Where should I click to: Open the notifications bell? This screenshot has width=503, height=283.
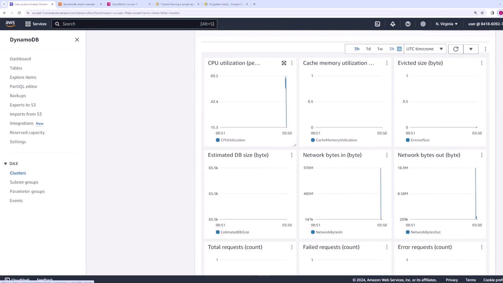[x=393, y=24]
